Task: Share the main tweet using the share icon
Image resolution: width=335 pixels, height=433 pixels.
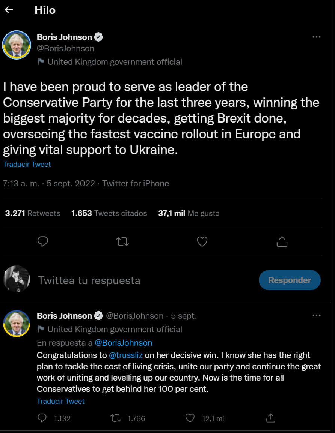Action: click(282, 241)
